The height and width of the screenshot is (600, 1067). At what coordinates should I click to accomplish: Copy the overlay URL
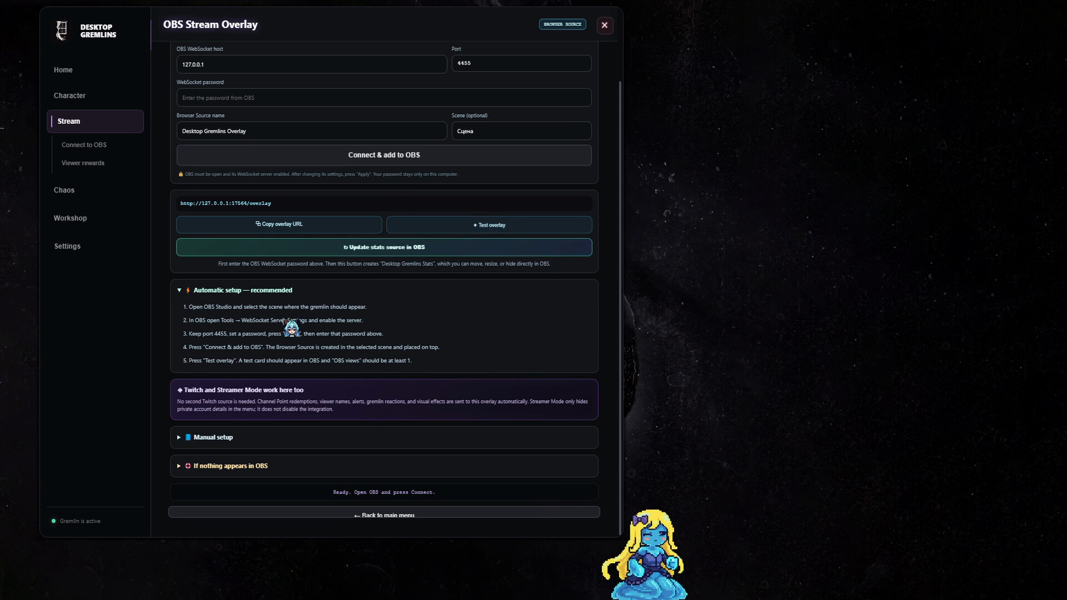[x=279, y=224]
